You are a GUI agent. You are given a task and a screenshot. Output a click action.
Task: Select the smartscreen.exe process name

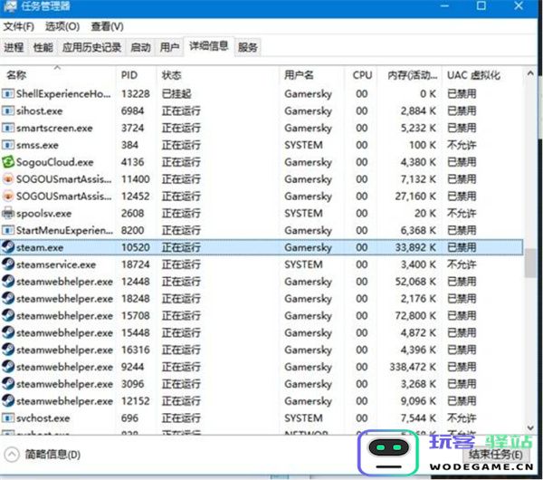54,129
